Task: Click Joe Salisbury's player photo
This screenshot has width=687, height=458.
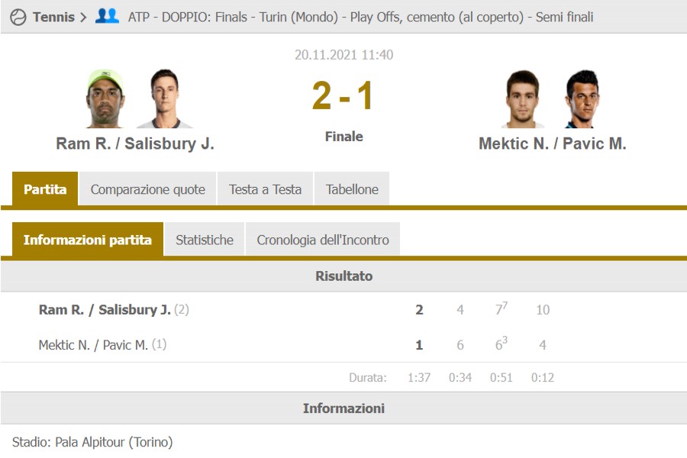Action: click(x=164, y=98)
